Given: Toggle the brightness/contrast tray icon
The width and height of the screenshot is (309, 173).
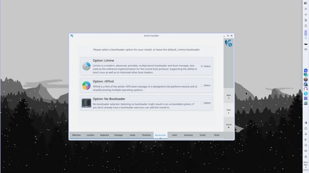Looking at the screenshot, I should [306, 123].
